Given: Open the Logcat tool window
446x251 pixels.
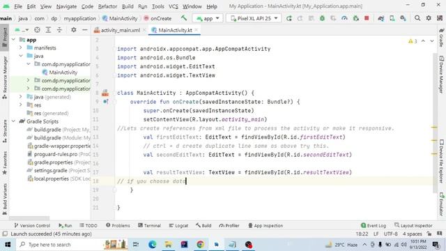Looking at the screenshot, I should [x=178, y=225].
